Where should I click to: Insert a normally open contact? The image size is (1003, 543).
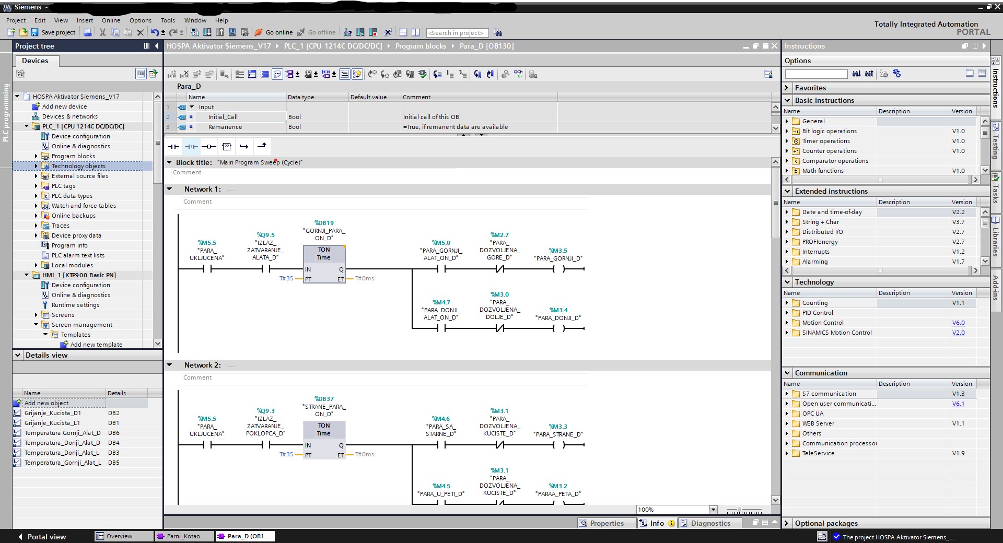pos(173,147)
